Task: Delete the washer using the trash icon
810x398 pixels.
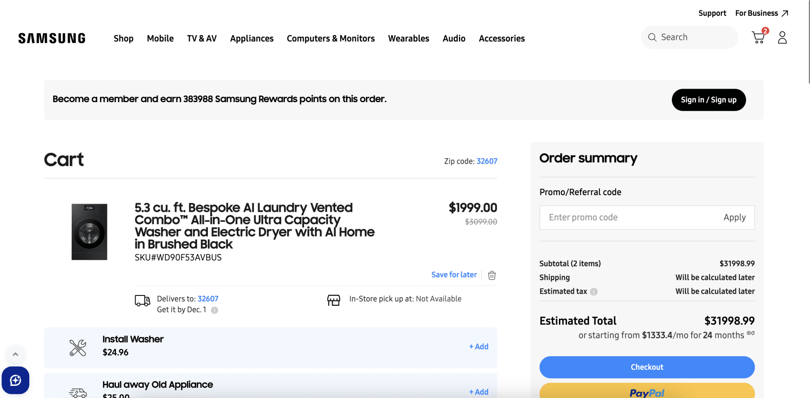Action: [491, 275]
